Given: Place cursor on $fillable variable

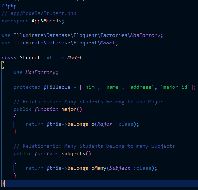Looking at the screenshot, I should (57, 87).
